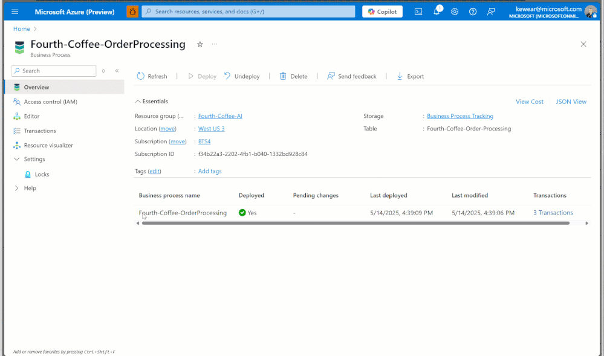Click the Business Process resource icon
Screen dimensions: 604x356
19,47
